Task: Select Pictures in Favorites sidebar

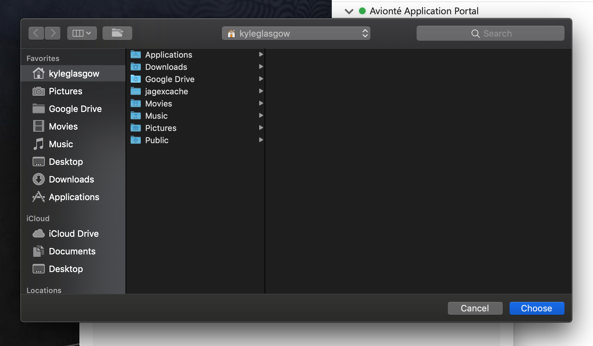Action: click(65, 91)
